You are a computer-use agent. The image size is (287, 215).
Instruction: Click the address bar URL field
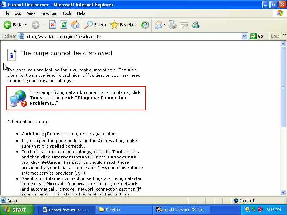pyautogui.click(x=133, y=37)
